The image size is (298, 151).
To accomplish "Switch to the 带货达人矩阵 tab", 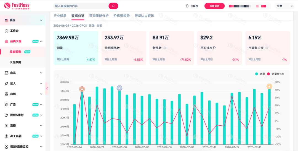I will (144, 16).
